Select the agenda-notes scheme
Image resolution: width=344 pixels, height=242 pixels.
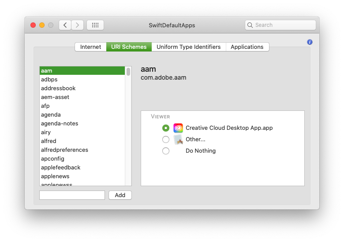[x=82, y=123]
